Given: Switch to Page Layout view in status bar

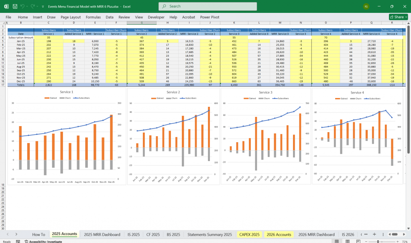Looking at the screenshot, I should point(348,240).
